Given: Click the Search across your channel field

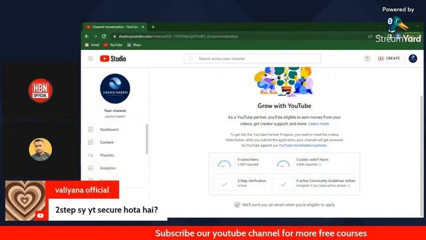Looking at the screenshot, I should (x=252, y=59).
